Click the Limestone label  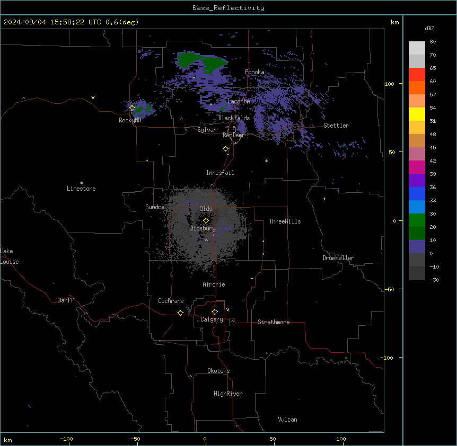[81, 189]
